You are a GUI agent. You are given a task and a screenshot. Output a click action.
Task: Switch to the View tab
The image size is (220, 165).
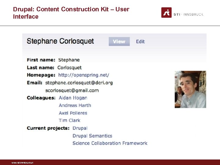119,41
